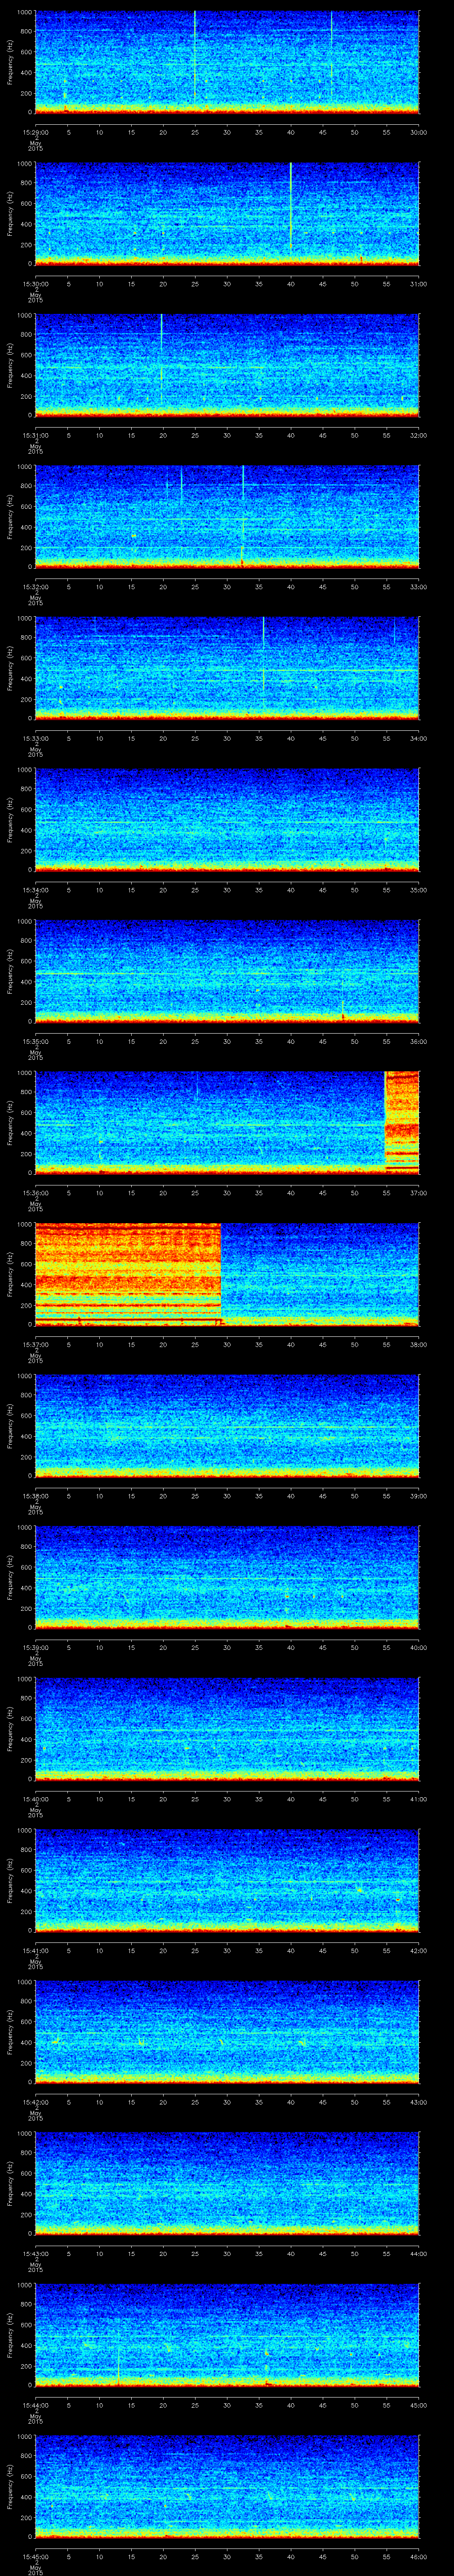Select the red noise block in the 15:37 spectrogram
This screenshot has width=454, height=2576.
[x=128, y=1272]
